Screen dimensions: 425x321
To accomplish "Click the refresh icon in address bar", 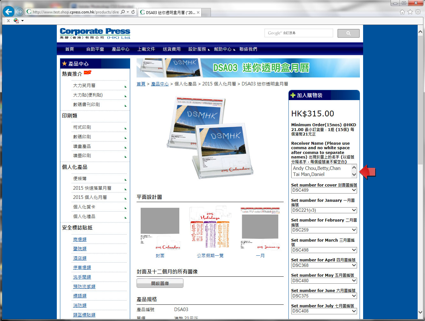I will 133,12.
